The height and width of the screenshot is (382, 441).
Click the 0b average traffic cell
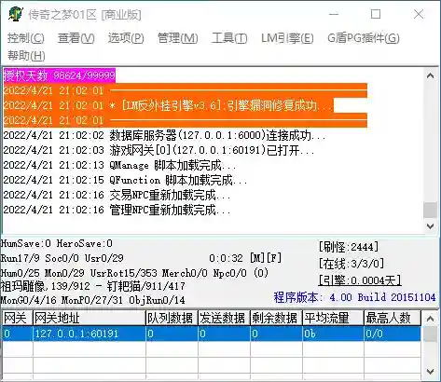333,334
